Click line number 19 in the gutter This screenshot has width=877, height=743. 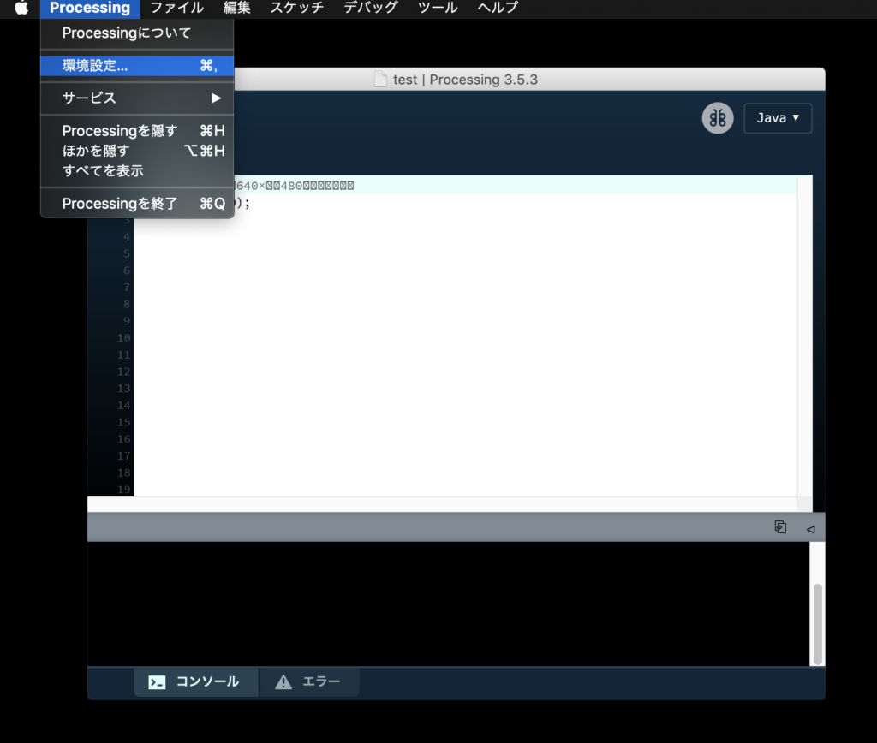click(x=124, y=490)
